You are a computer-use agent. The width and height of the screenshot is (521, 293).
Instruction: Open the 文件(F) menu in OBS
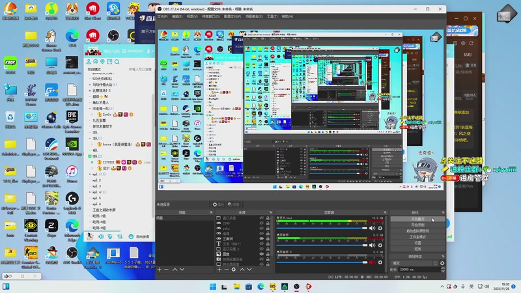click(162, 16)
